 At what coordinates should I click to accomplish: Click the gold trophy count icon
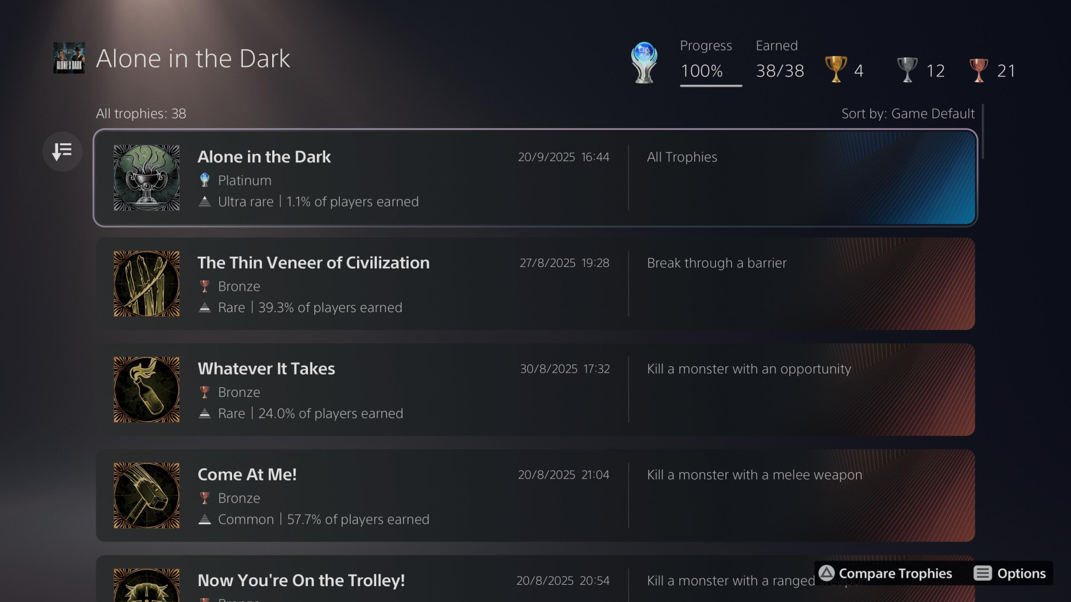tap(836, 69)
